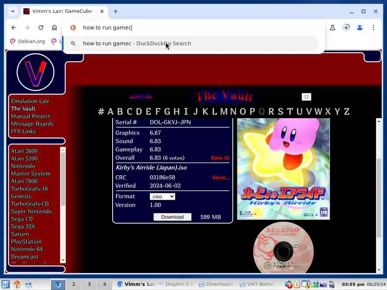Select Dreamcast in the system list
This screenshot has height=290, width=387.
click(x=25, y=257)
